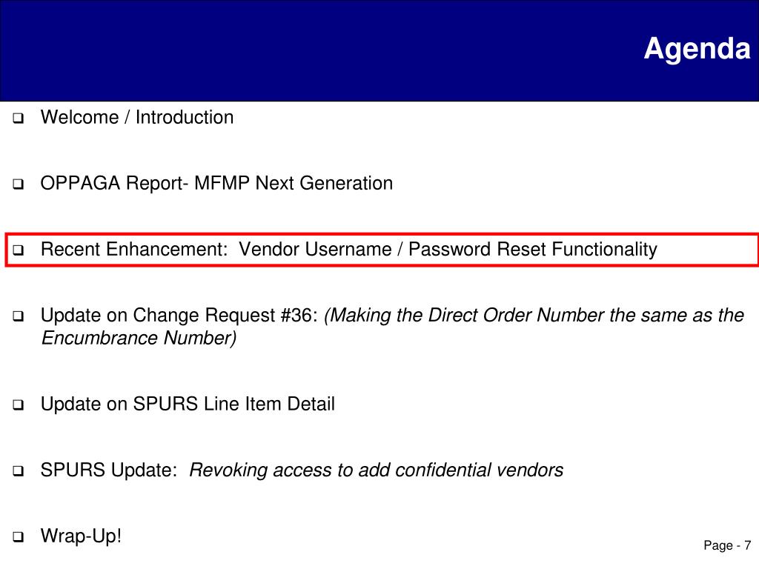Click bullet box beside SPURS Update
This screenshot has width=759, height=569.
point(19,470)
